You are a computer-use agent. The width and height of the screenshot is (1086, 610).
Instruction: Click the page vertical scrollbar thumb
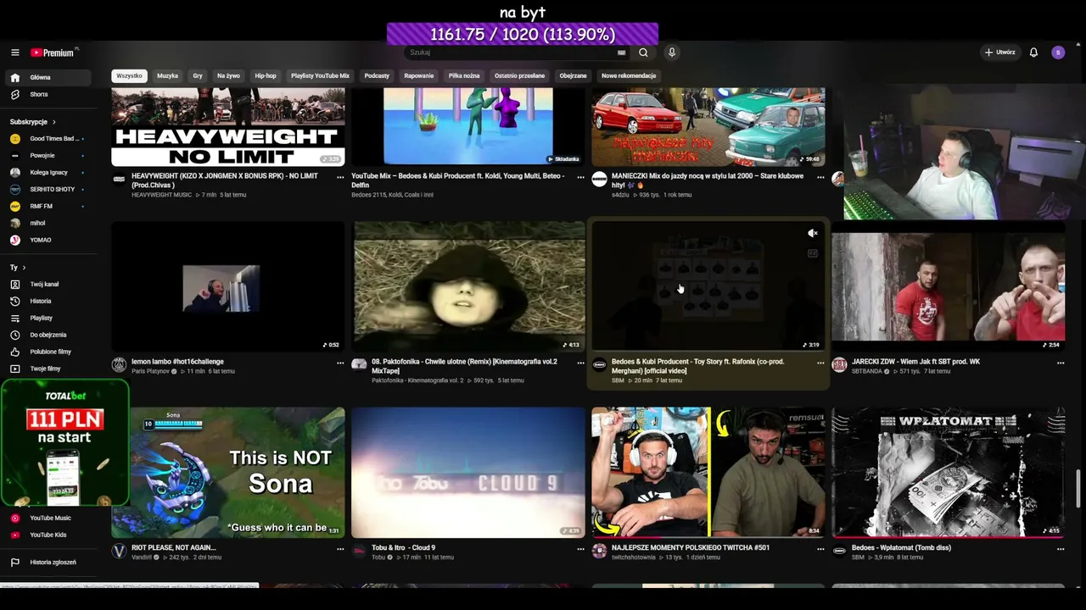tap(1078, 488)
